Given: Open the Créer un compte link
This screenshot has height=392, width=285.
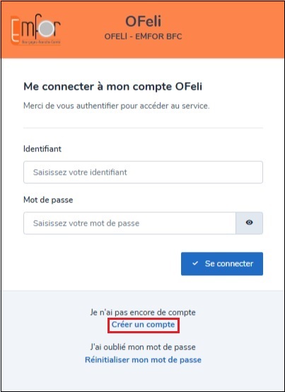Looking at the screenshot, I should 143,325.
